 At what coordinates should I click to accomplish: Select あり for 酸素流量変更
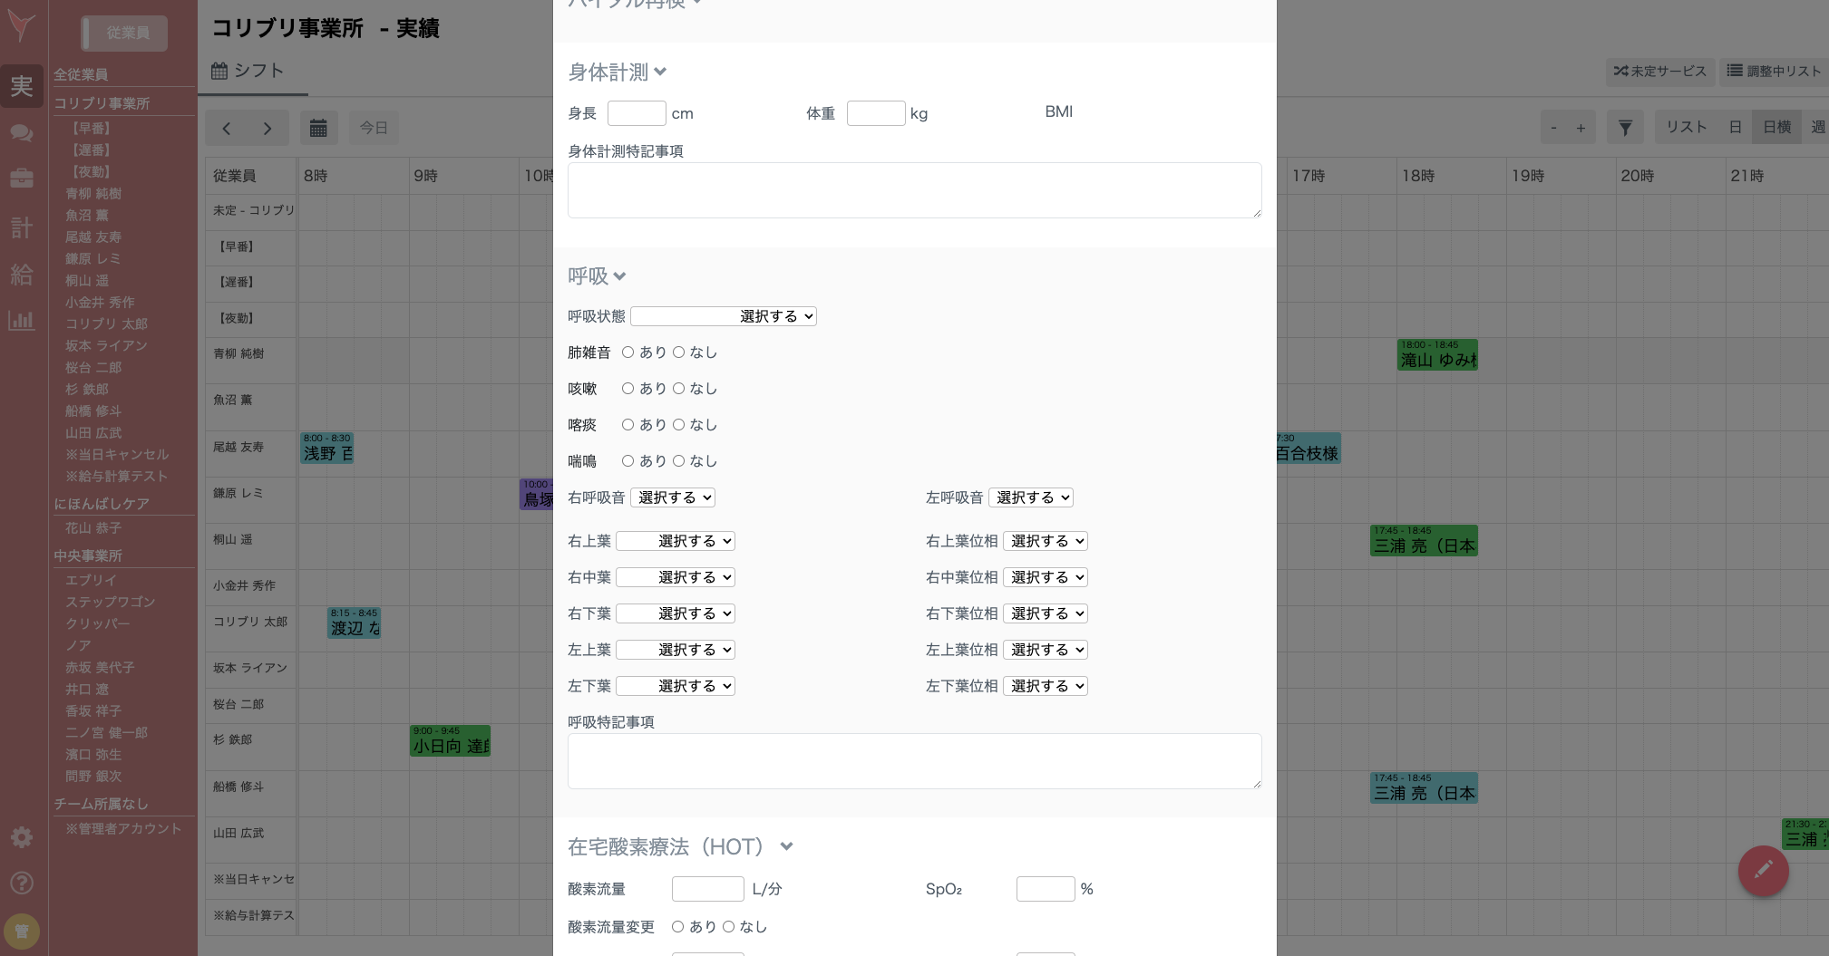pyautogui.click(x=678, y=926)
